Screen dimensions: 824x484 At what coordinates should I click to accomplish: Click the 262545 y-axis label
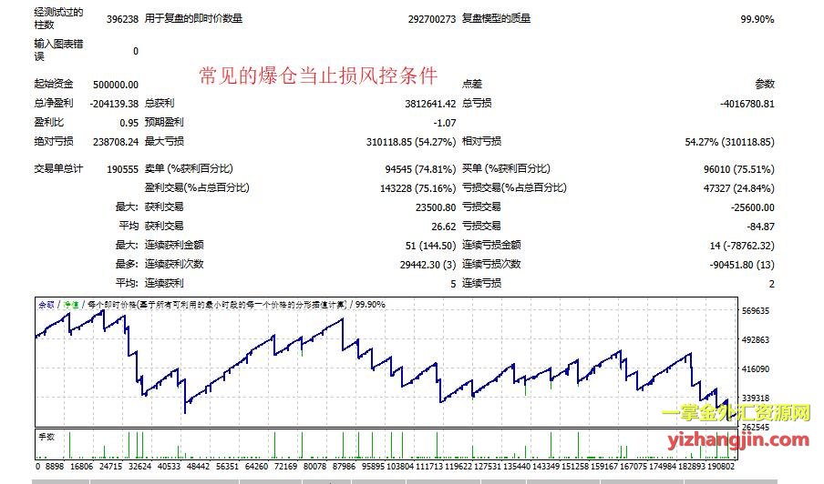click(756, 427)
